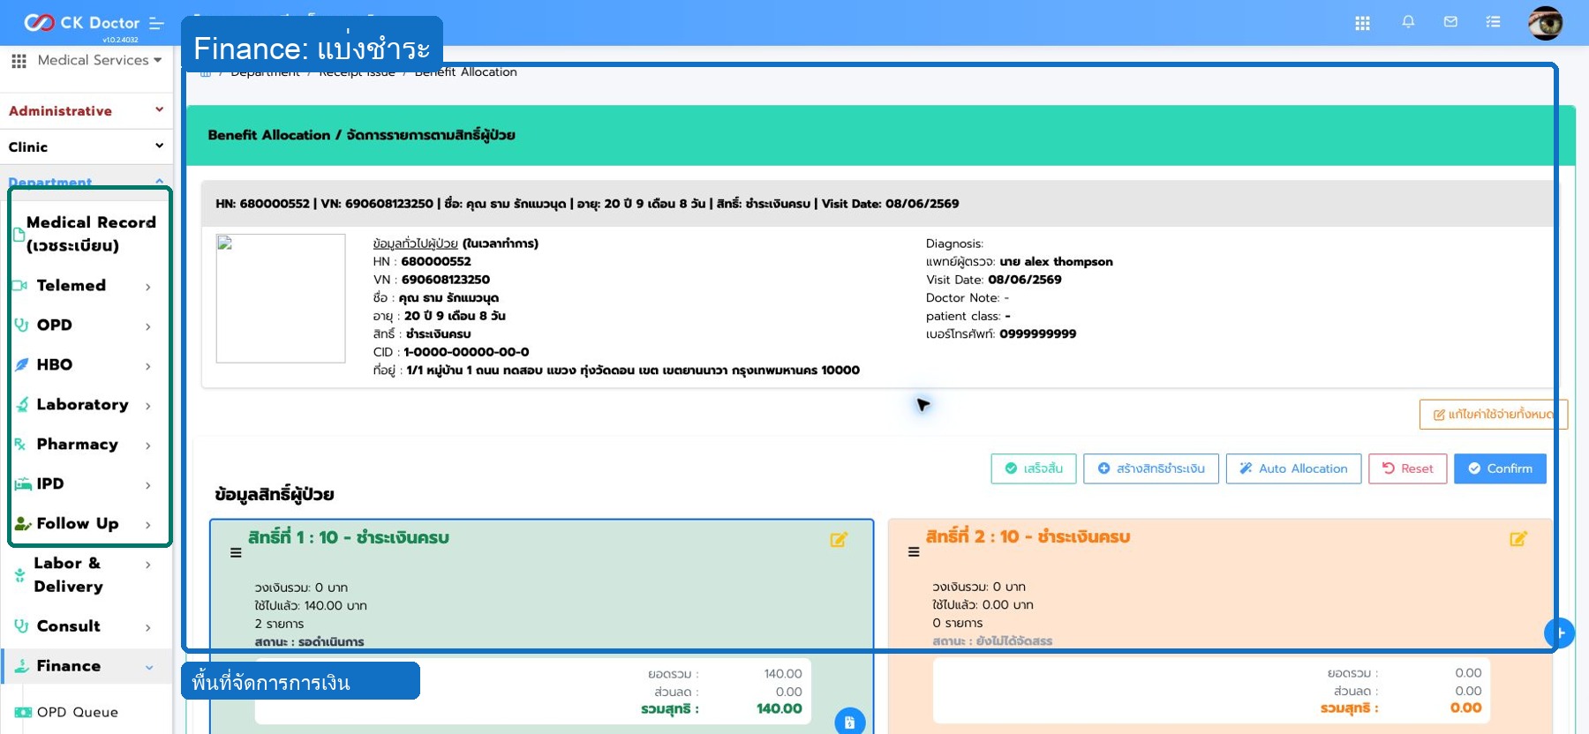The image size is (1589, 734).
Task: Click the OPD Queue money icon
Action: pos(23,712)
